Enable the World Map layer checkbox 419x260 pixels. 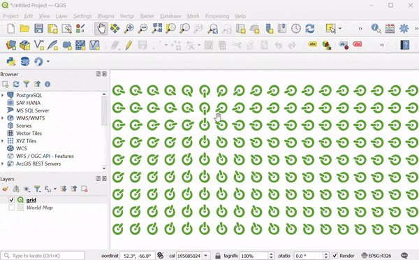point(11,208)
